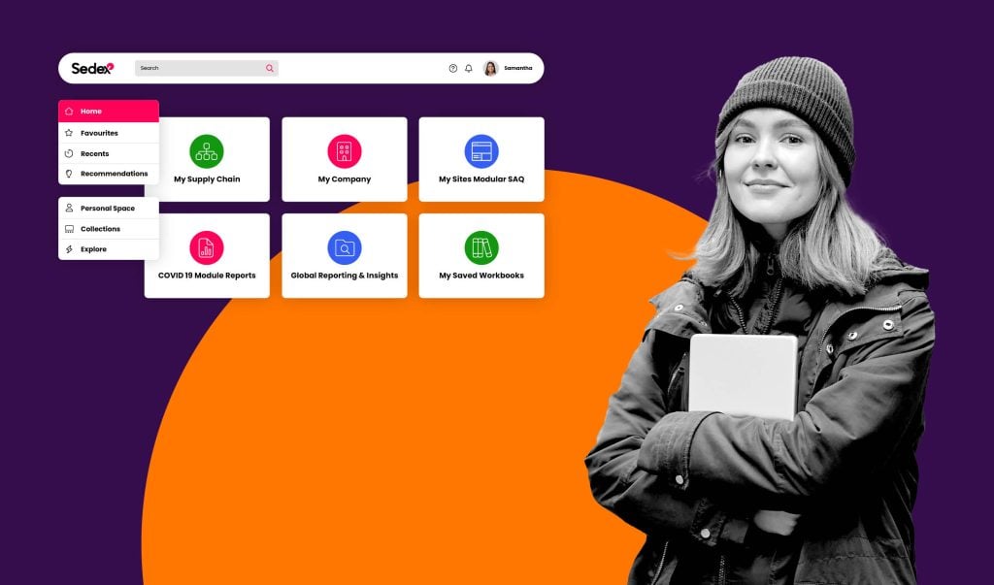Click the green My Supply Chain icon
The image size is (994, 585).
point(207,151)
